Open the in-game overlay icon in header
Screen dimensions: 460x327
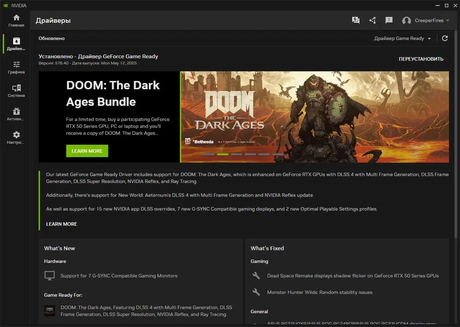[x=356, y=20]
